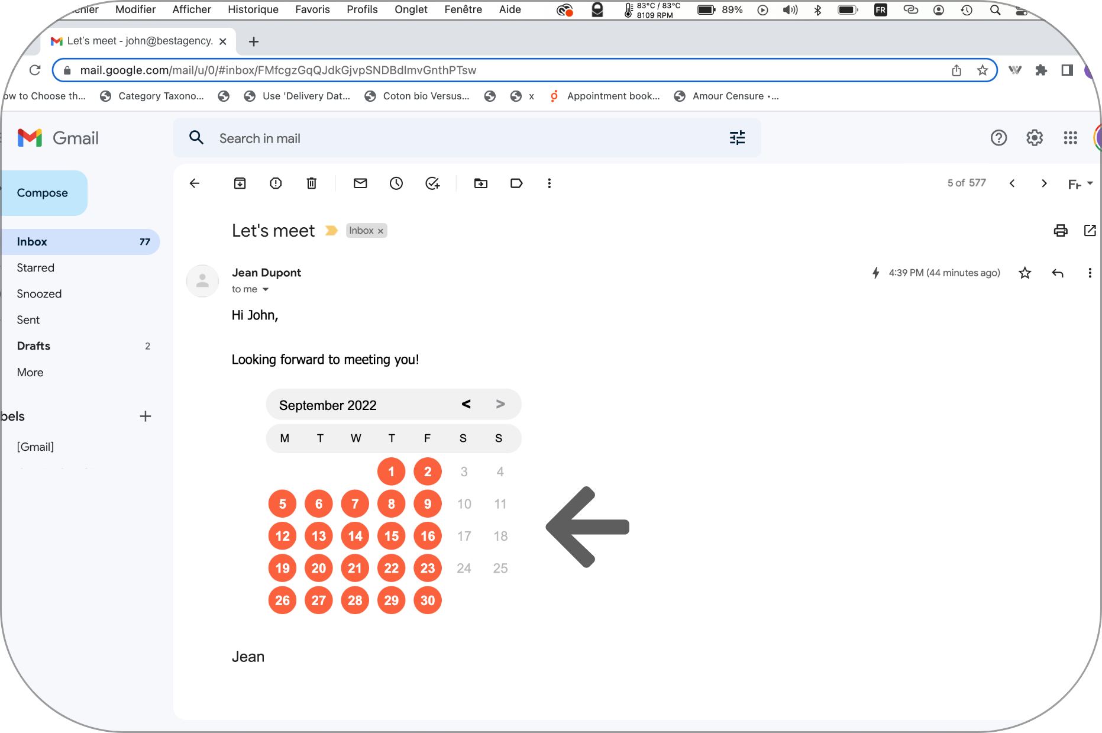
Task: Open the Inbox folder
Action: 80,242
